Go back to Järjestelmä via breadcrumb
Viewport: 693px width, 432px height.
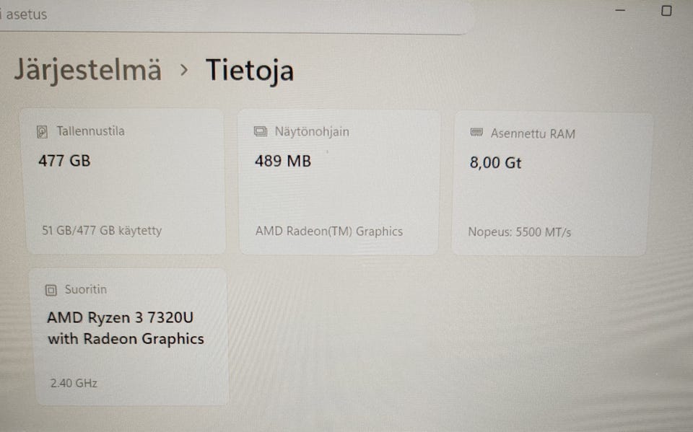[x=87, y=71]
